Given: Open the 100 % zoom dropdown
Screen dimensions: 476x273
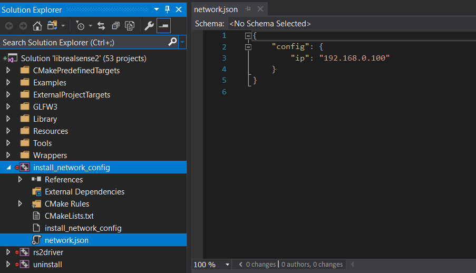Looking at the screenshot, I should [x=227, y=265].
